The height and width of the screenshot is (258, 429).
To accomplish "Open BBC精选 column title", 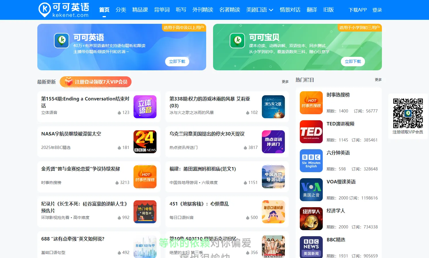I will (x=336, y=240).
